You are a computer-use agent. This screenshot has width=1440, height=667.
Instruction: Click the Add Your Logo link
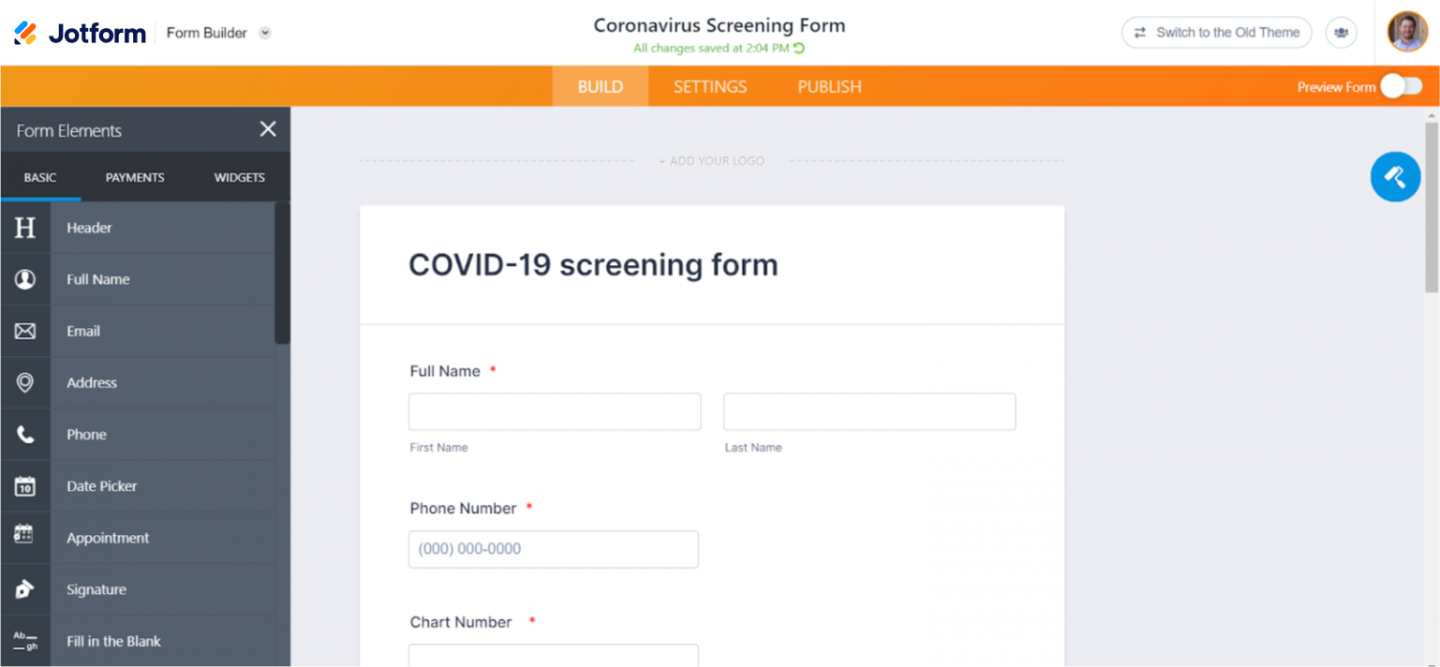coord(712,161)
